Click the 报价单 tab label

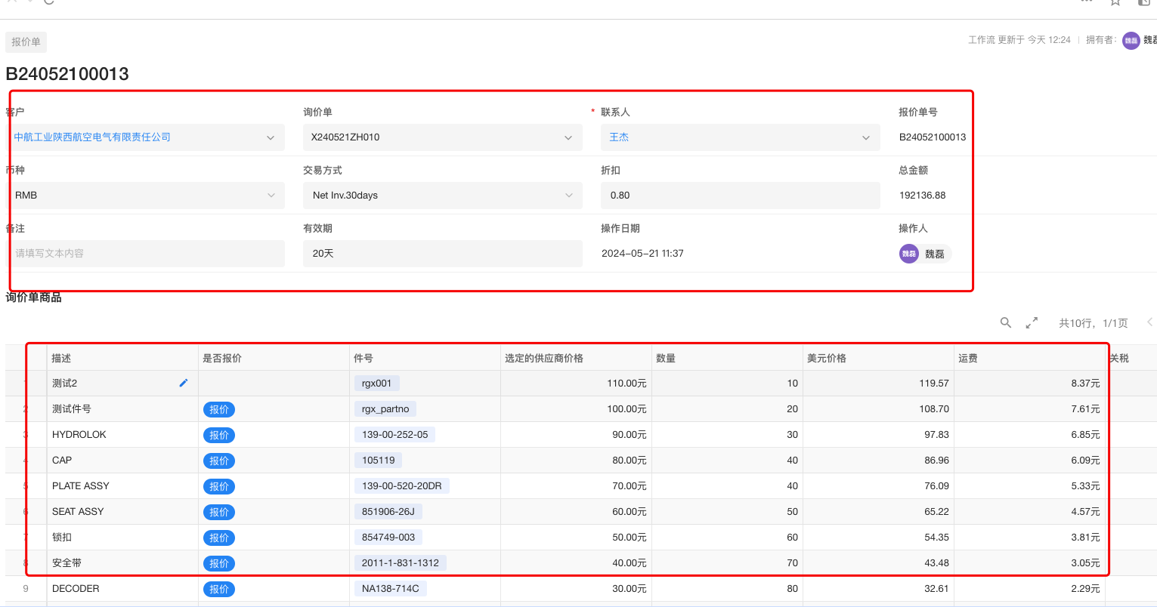[x=26, y=42]
